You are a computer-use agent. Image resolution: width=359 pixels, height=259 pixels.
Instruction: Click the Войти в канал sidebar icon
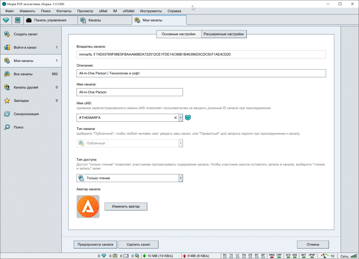tap(7, 47)
